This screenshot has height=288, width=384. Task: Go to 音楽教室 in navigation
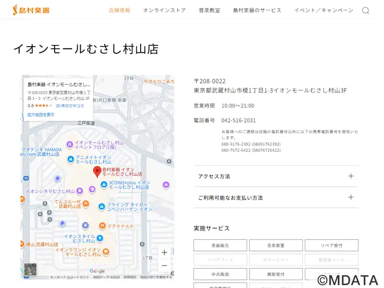coord(209,10)
